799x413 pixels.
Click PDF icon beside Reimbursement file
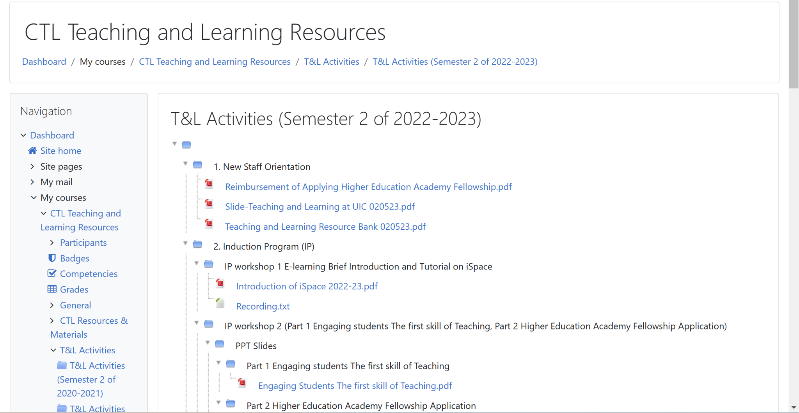click(209, 184)
